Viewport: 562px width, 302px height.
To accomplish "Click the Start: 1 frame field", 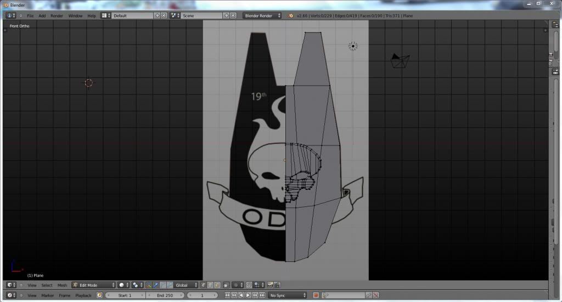I will point(125,295).
